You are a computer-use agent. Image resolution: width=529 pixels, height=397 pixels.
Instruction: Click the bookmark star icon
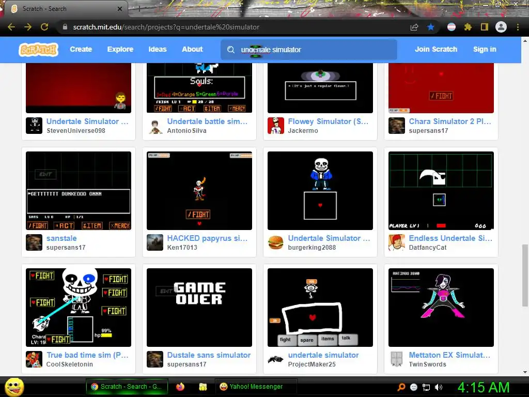(x=430, y=27)
